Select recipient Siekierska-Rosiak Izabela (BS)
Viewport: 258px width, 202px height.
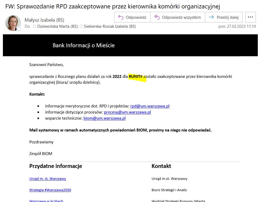pos(110,26)
